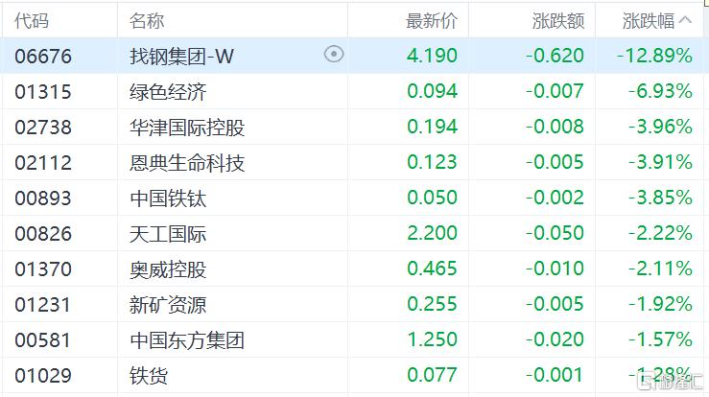Click the change amount -0.010

pyautogui.click(x=555, y=269)
